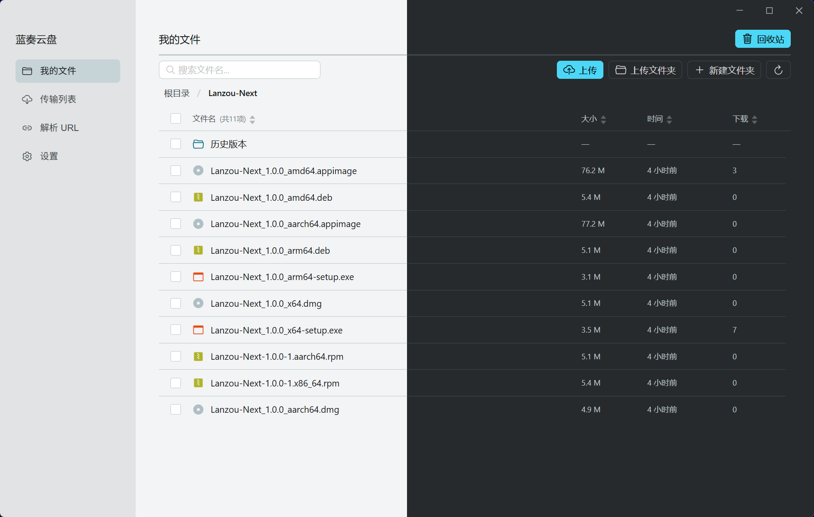This screenshot has width=814, height=517.
Task: Select Lanzou-Next_1.0.0_x64.dmg checkbox
Action: [176, 303]
